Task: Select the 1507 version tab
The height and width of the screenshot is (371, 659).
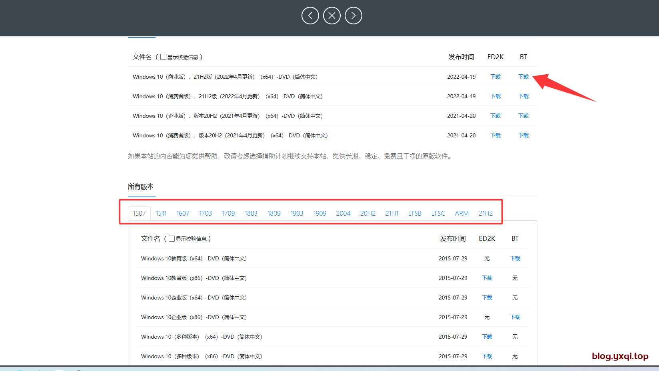Action: tap(139, 213)
